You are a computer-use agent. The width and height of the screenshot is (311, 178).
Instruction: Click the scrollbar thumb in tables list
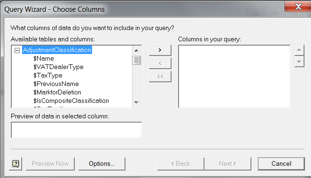(x=136, y=60)
